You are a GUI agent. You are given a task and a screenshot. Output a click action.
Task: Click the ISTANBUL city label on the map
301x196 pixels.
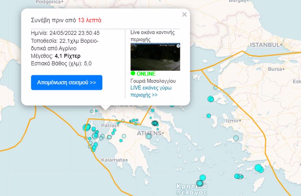coord(265,45)
